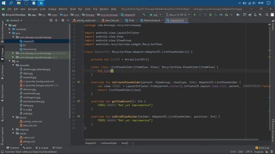The height and width of the screenshot is (154, 275).
Task: Open the Build tool window button
Action: [27, 148]
